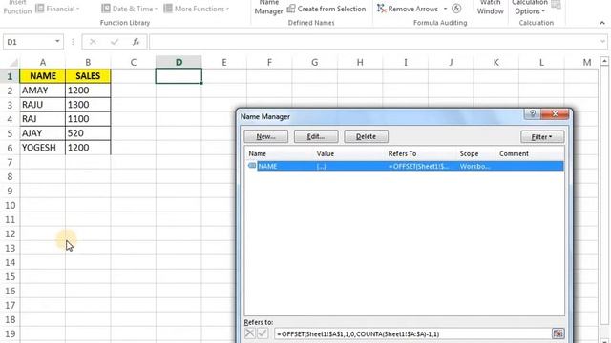Click the worksheet vertical scrollbar up arrow

pyautogui.click(x=604, y=61)
